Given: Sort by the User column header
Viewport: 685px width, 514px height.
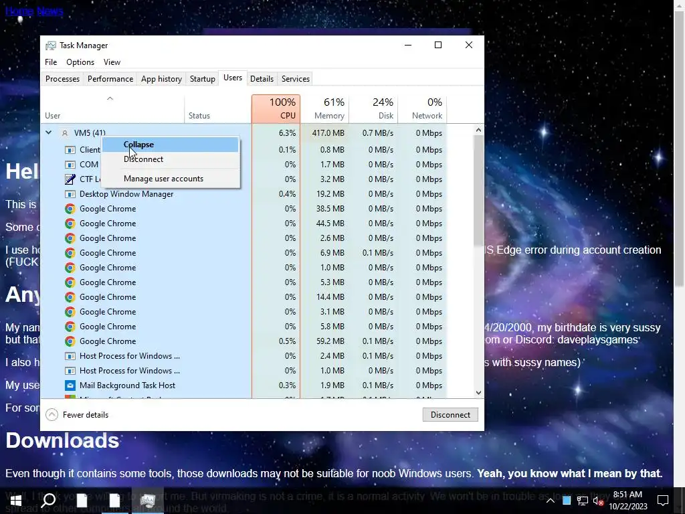Looking at the screenshot, I should point(112,109).
